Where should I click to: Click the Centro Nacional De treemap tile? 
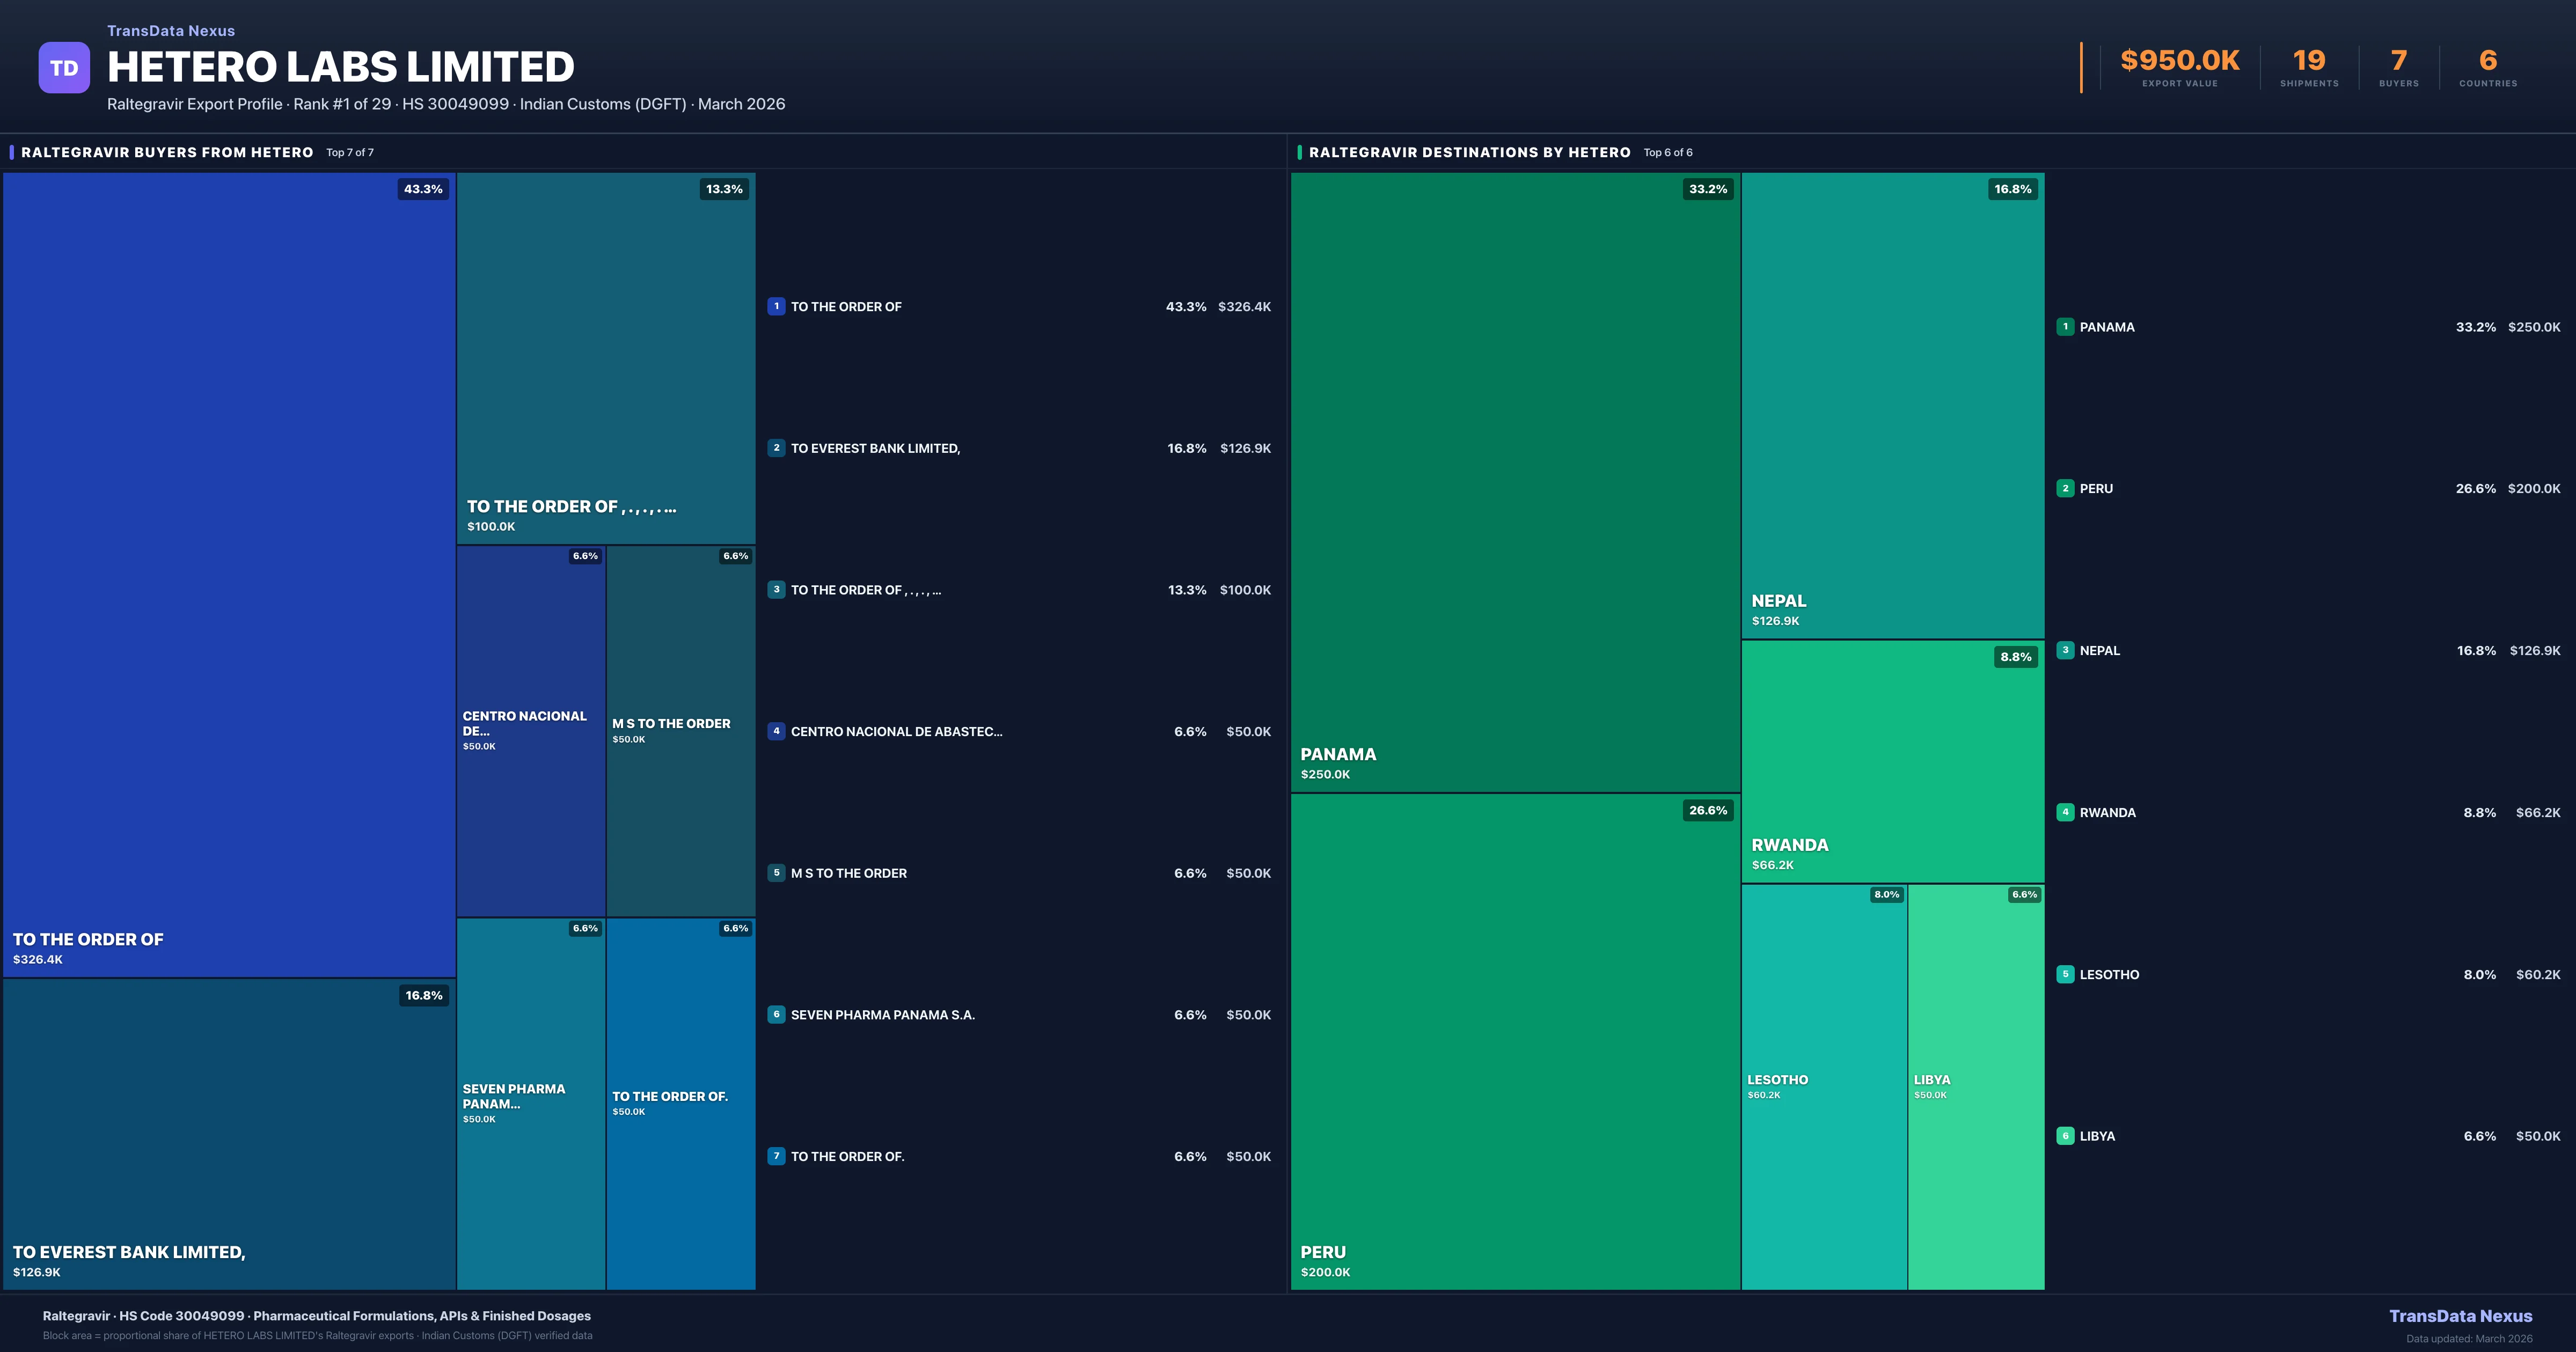(530, 730)
